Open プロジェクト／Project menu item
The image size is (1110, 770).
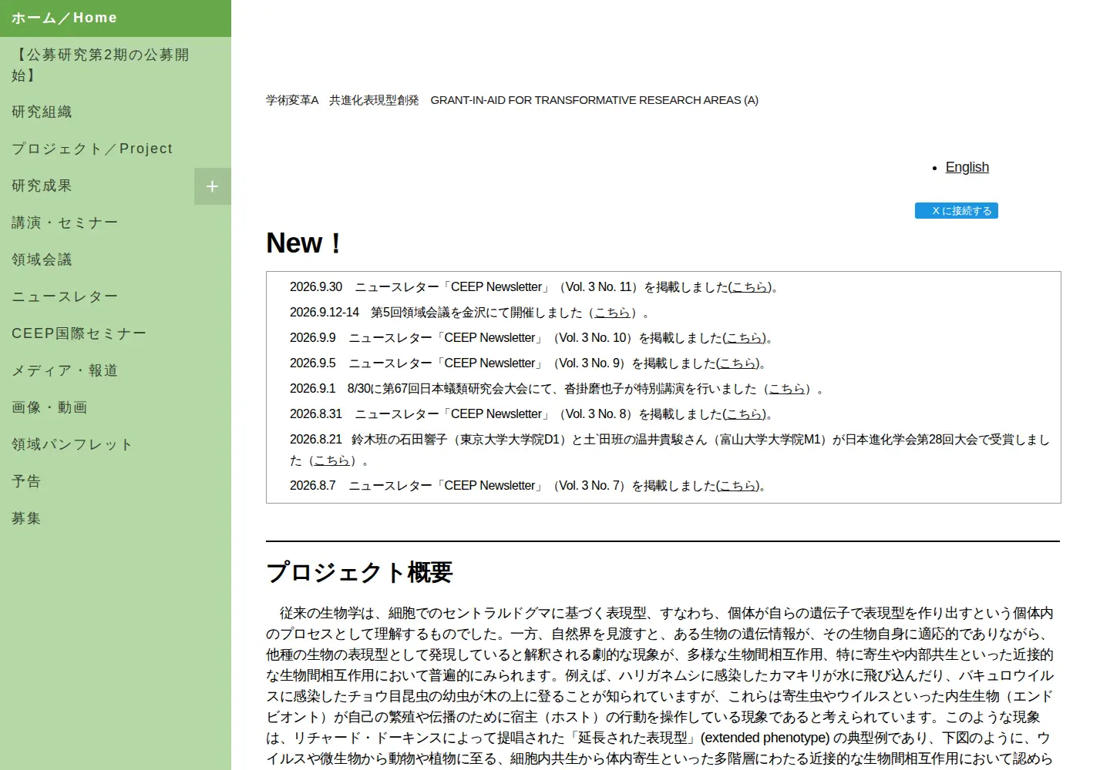pos(116,149)
